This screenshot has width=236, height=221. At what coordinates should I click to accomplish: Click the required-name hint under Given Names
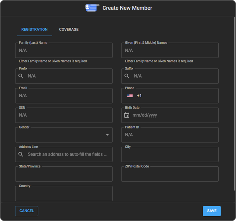click(x=159, y=61)
